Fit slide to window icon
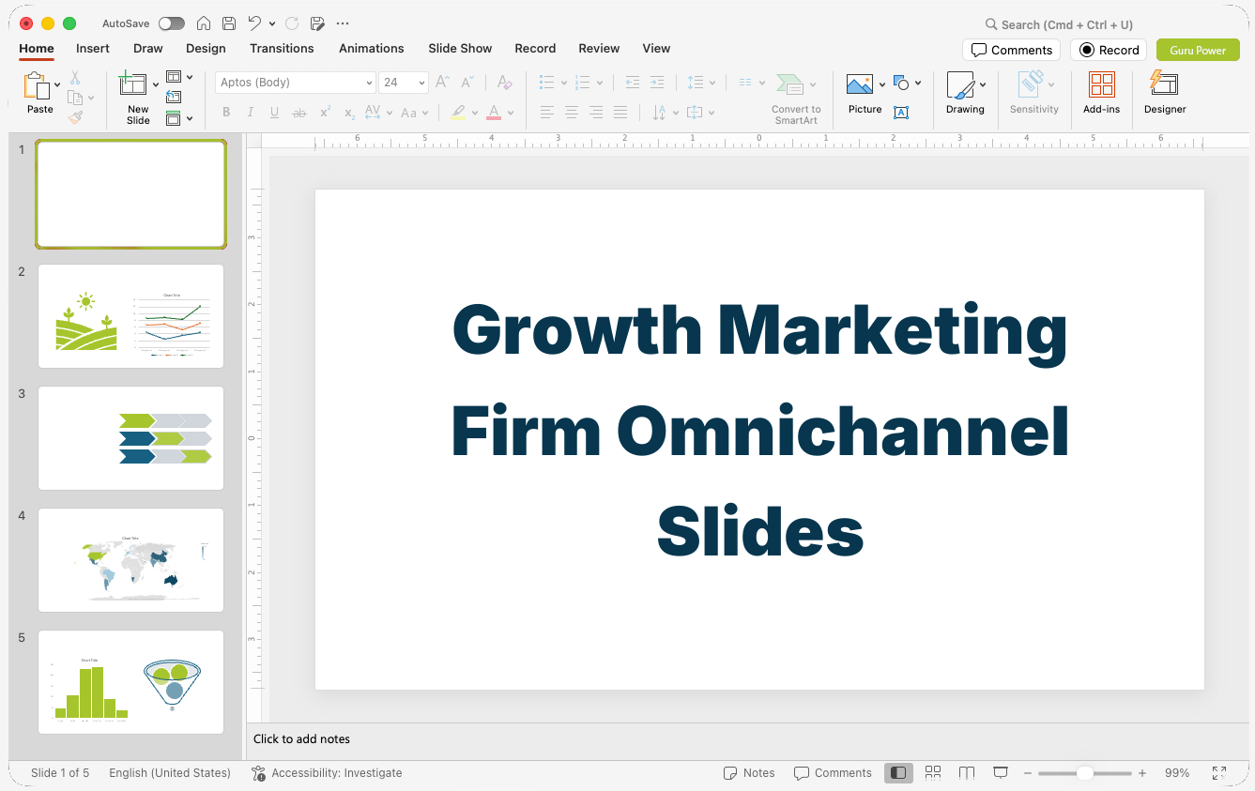Screen dimensions: 1255x791 pyautogui.click(x=1218, y=772)
